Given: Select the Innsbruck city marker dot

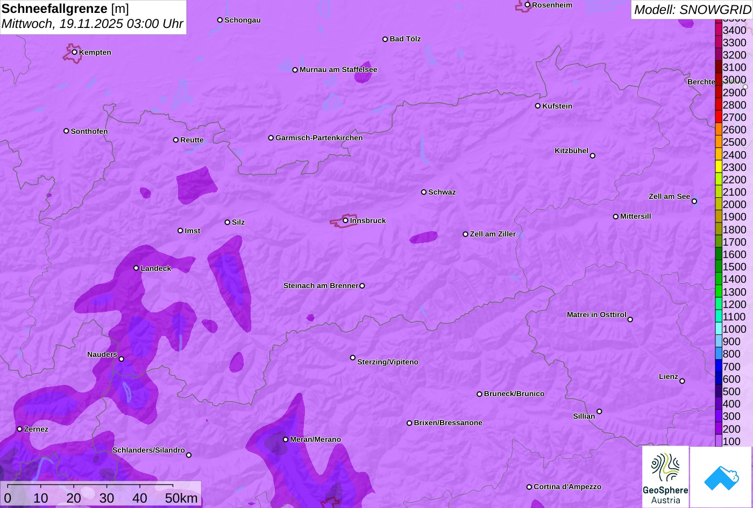Looking at the screenshot, I should coord(345,220).
